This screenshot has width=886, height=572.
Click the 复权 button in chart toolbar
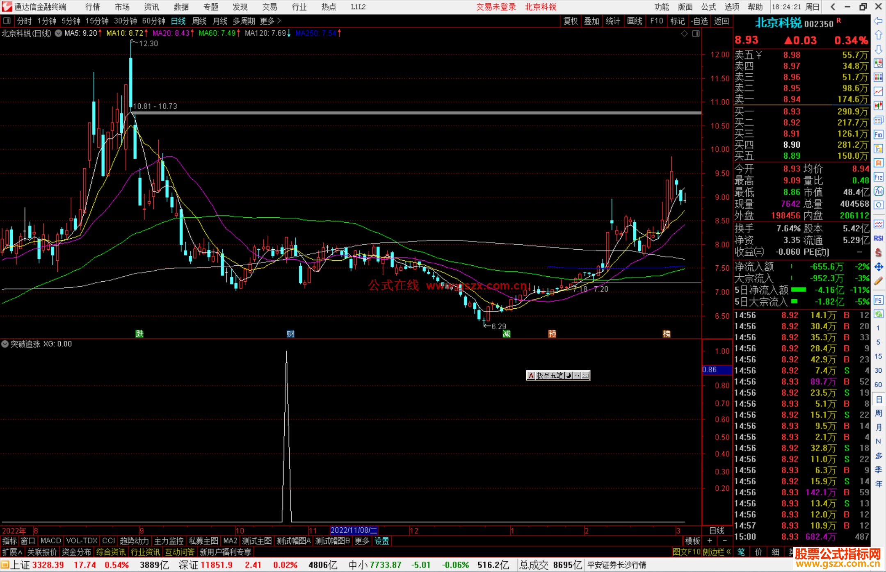[x=571, y=21]
